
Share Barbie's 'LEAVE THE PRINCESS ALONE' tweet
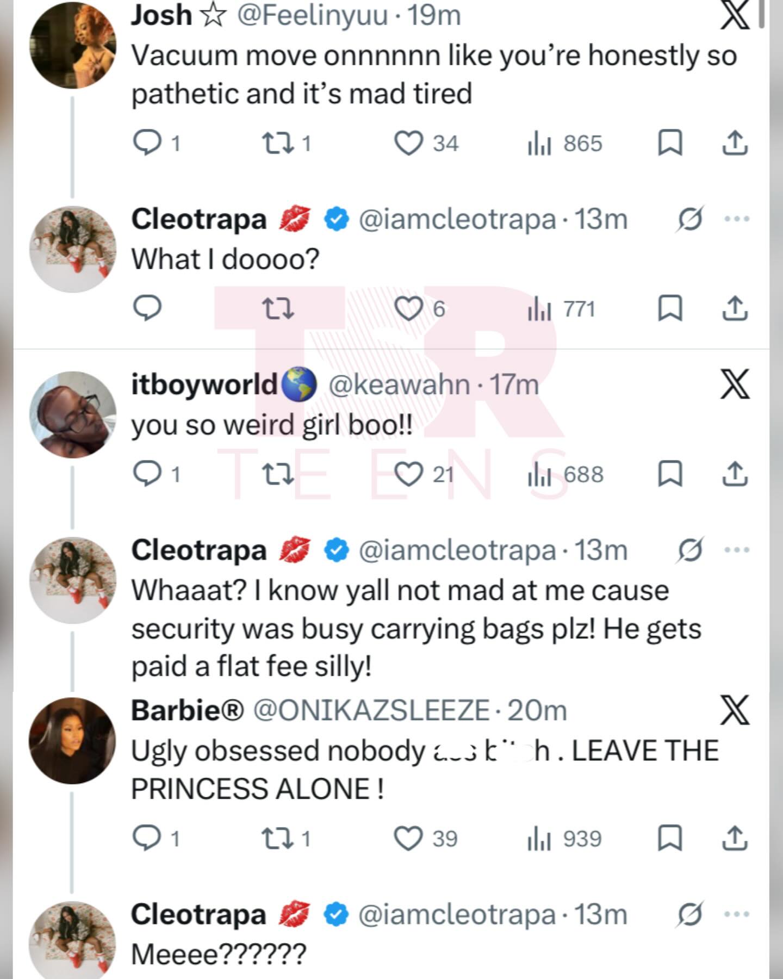[735, 839]
